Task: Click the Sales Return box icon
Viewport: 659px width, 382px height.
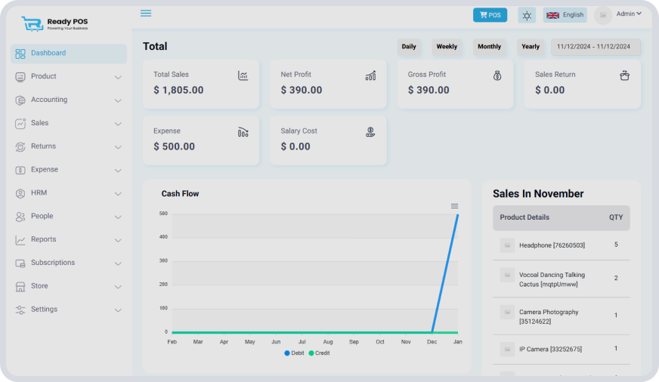Action: 624,75
